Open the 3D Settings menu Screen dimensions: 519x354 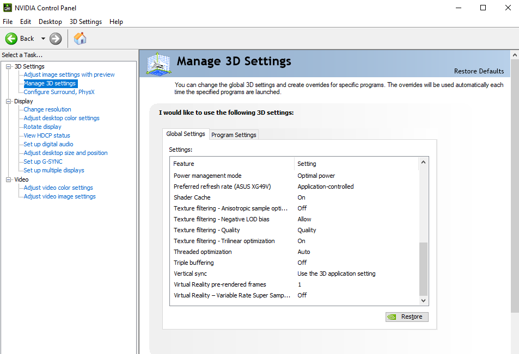86,22
